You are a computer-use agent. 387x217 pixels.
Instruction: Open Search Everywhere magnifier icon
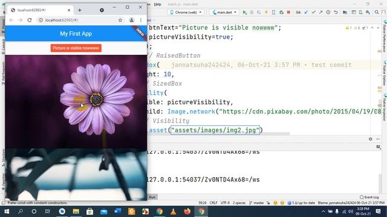click(x=377, y=12)
